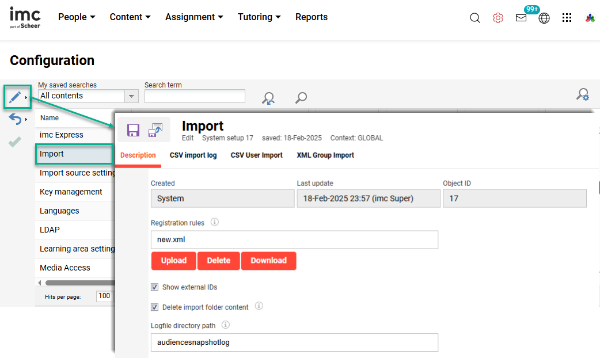Click the save-and-close icon in the Import dialog
This screenshot has height=358, width=600.
(155, 130)
